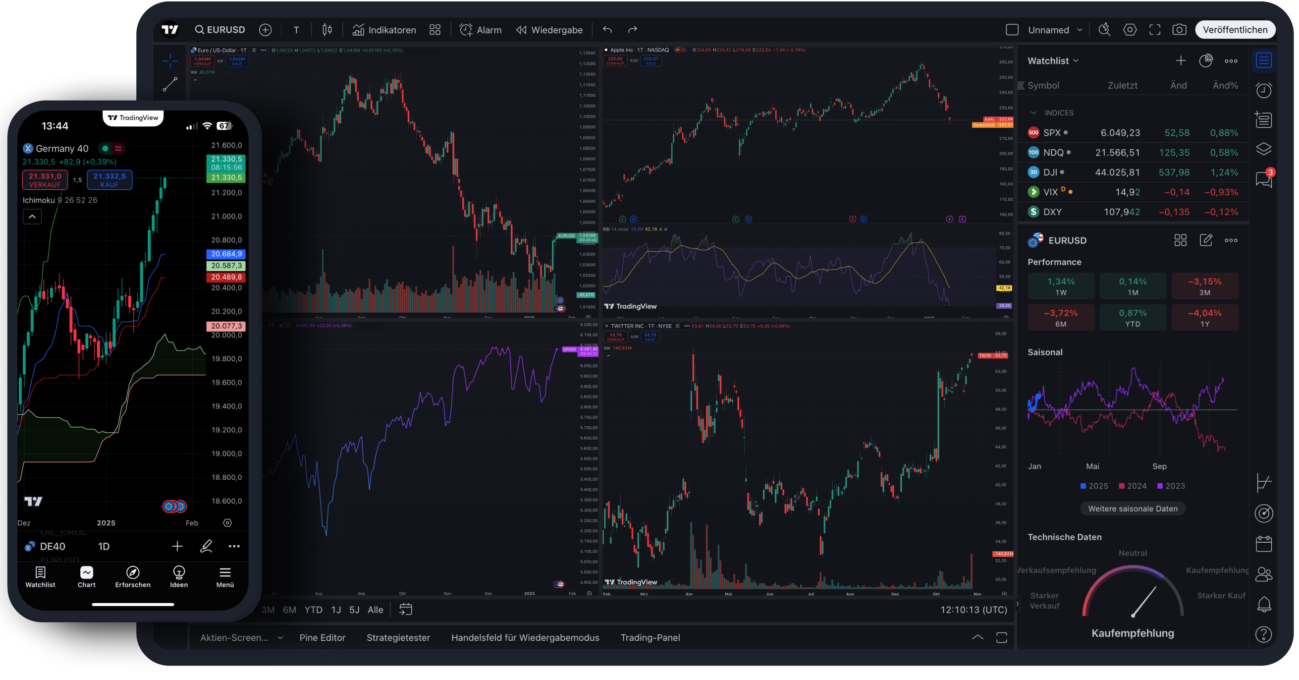This screenshot has height=680, width=1299.
Task: Collapse Ichimoku indicator legend on phone
Action: tap(32, 217)
